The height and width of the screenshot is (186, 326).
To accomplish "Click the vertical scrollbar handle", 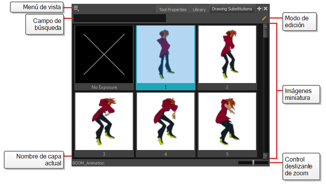I will [266, 34].
